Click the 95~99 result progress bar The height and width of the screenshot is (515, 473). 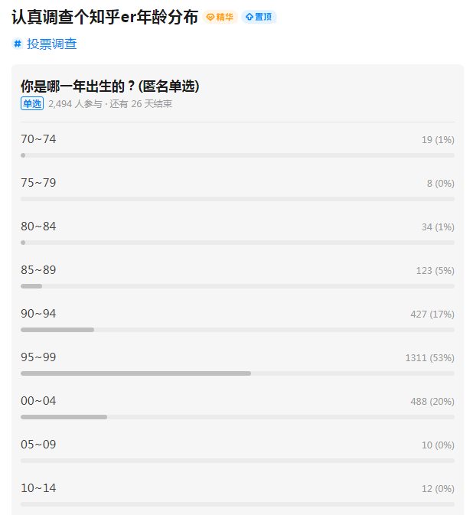coord(135,373)
